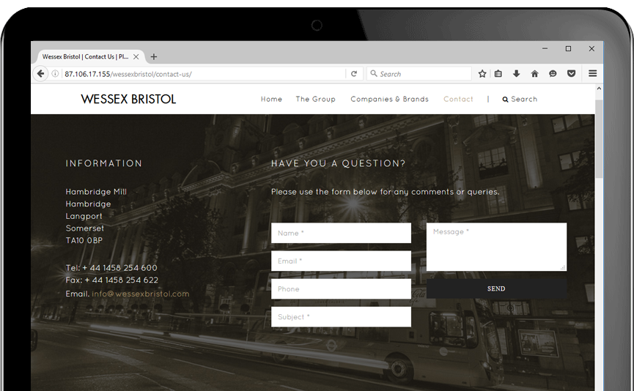Click the 'Hambridge Mill' address line

tap(96, 192)
